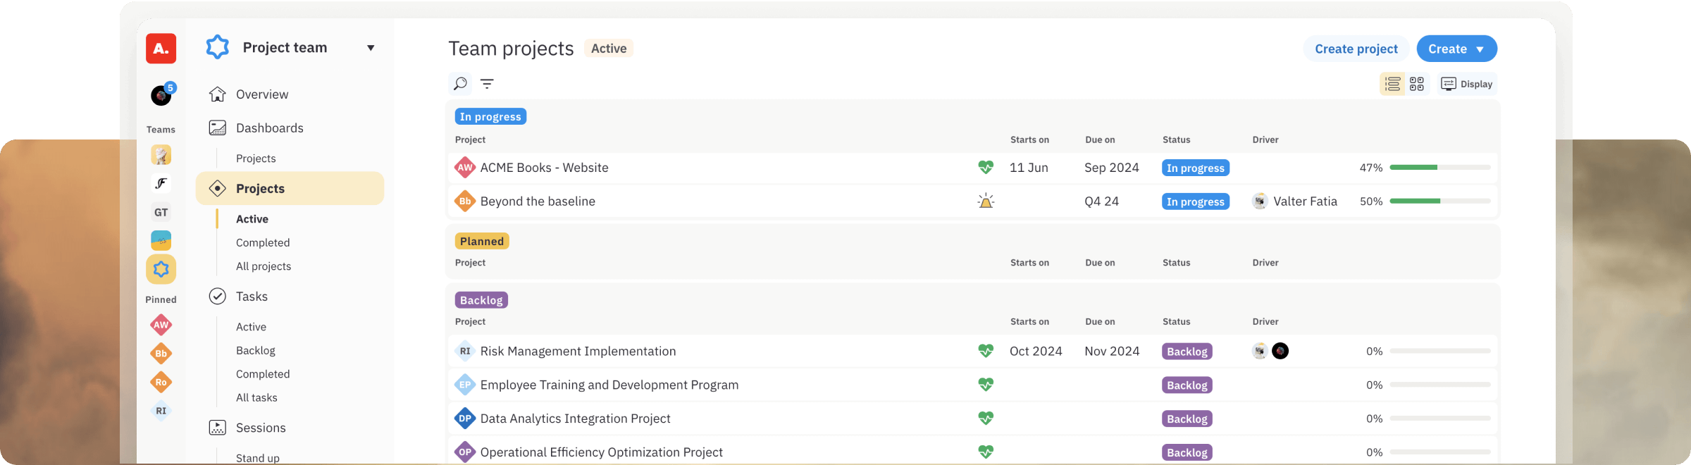Click health heart icon for Employee Training
This screenshot has width=1691, height=465.
click(x=986, y=385)
